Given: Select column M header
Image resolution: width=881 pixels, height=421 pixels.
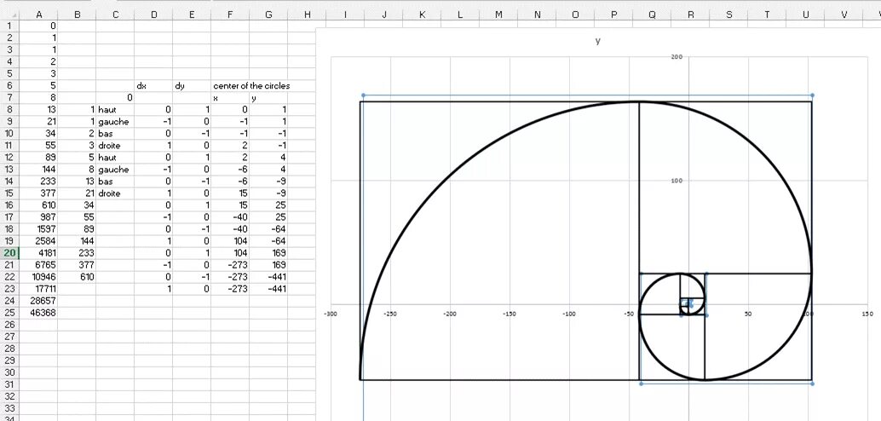Looking at the screenshot, I should tap(498, 15).
